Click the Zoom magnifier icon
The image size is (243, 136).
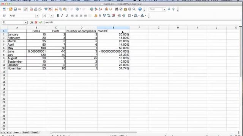pyautogui.click(x=134, y=9)
